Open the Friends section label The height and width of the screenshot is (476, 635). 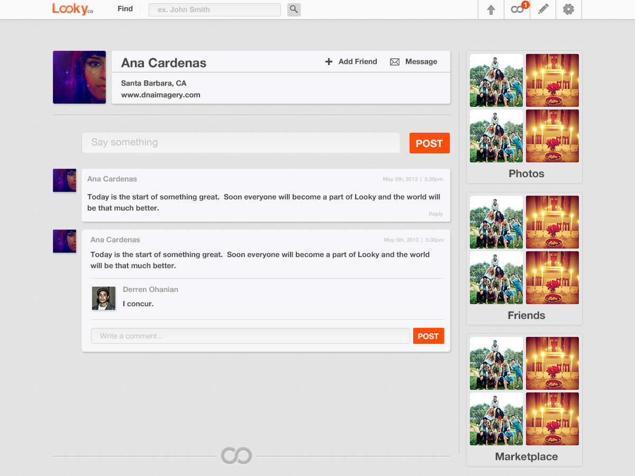coord(527,315)
